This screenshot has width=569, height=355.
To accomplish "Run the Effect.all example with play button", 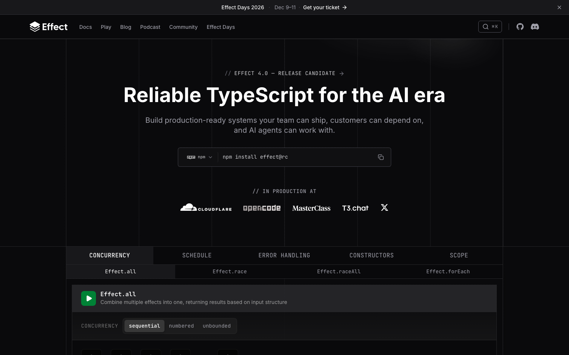I will pos(89,298).
